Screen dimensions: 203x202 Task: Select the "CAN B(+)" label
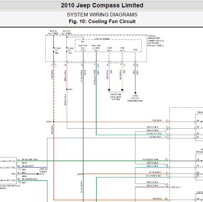click(122, 49)
